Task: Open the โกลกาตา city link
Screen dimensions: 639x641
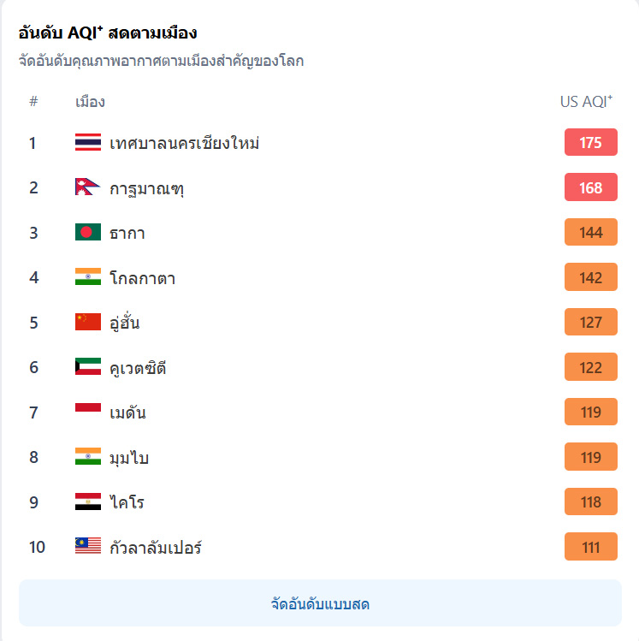Action: 143,278
